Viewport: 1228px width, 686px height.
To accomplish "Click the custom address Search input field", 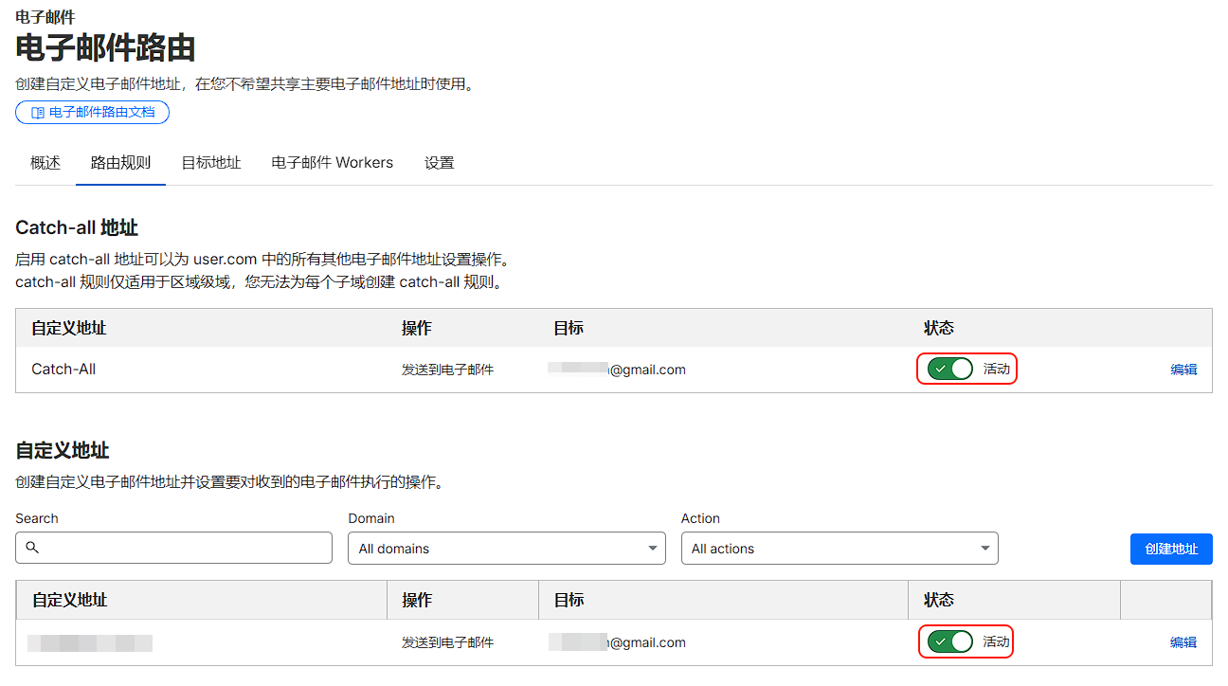I will coord(173,548).
